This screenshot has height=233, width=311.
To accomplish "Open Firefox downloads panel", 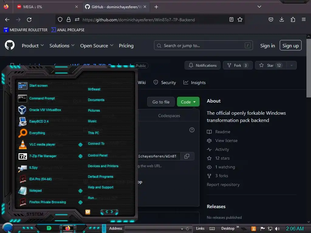I will tap(282, 19).
